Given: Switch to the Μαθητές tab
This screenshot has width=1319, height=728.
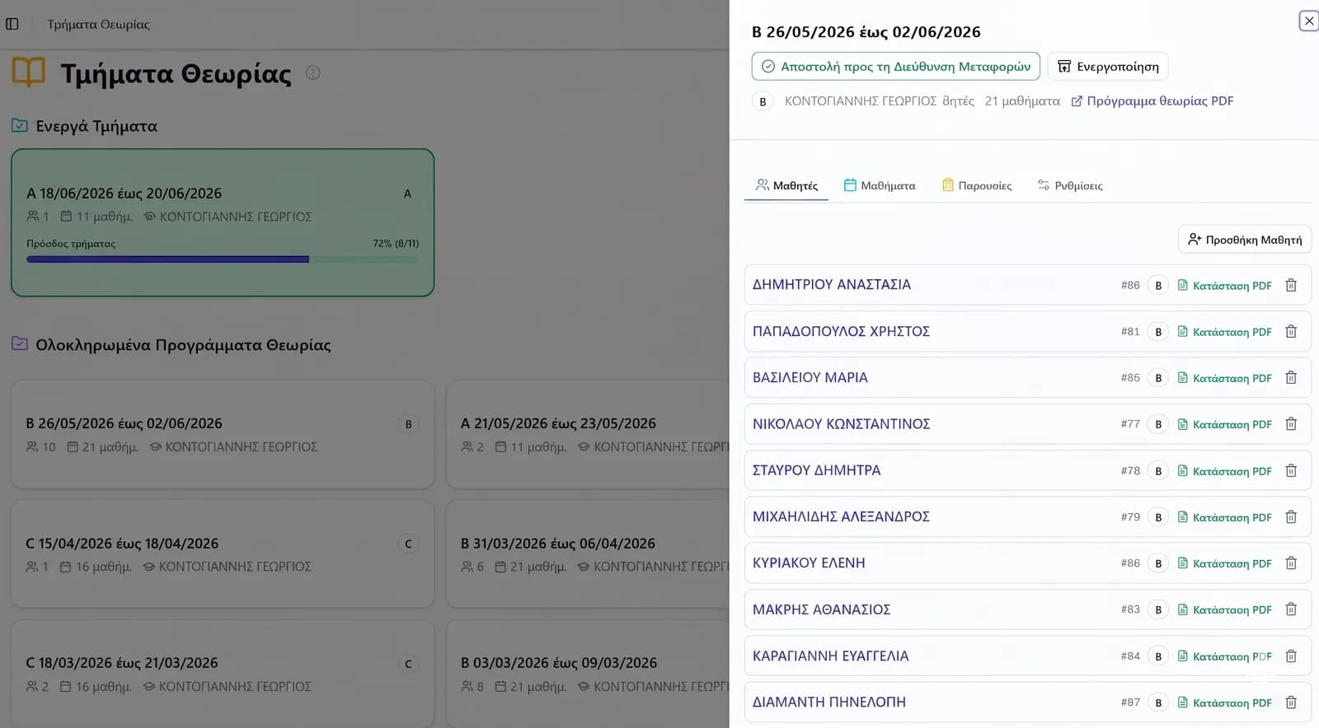Looking at the screenshot, I should point(786,185).
